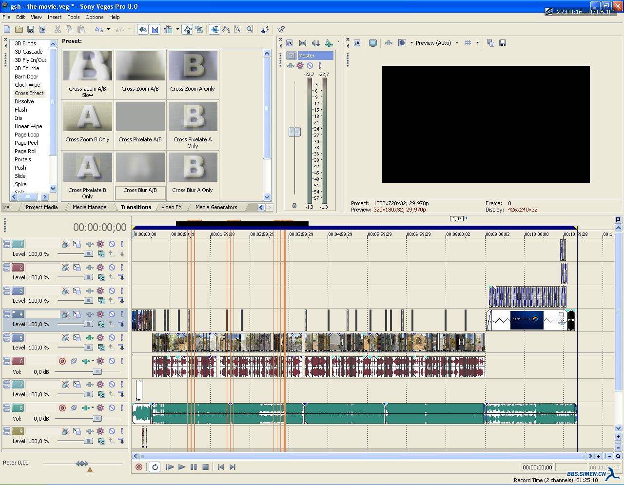Image resolution: width=624 pixels, height=485 pixels.
Task: Open a project with the folder icon
Action: pos(19,30)
